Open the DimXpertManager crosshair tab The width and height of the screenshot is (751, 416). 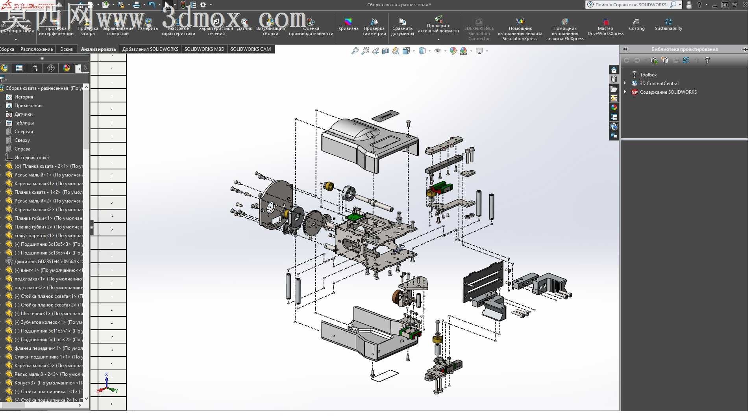click(x=51, y=68)
